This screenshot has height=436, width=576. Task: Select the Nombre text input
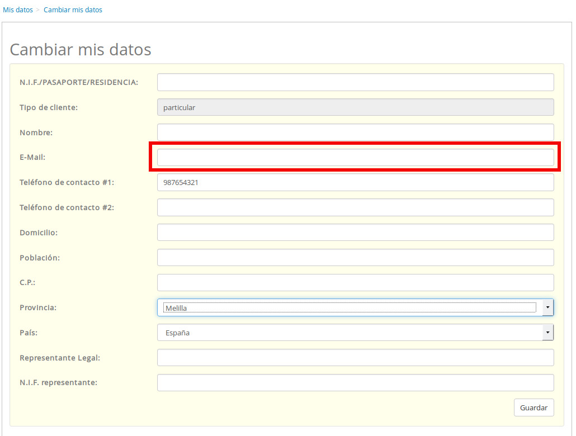coord(355,132)
